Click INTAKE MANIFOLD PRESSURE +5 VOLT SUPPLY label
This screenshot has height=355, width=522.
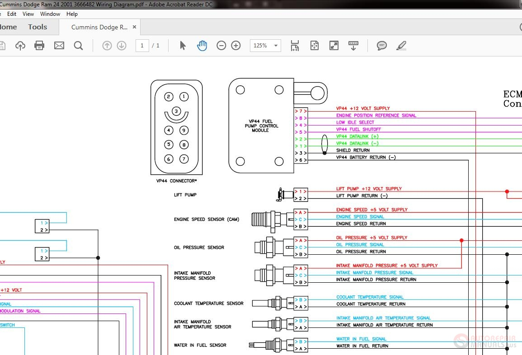click(387, 266)
